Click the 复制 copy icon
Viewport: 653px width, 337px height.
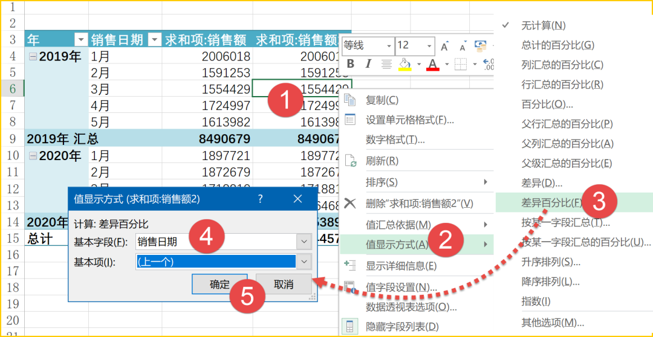point(350,100)
